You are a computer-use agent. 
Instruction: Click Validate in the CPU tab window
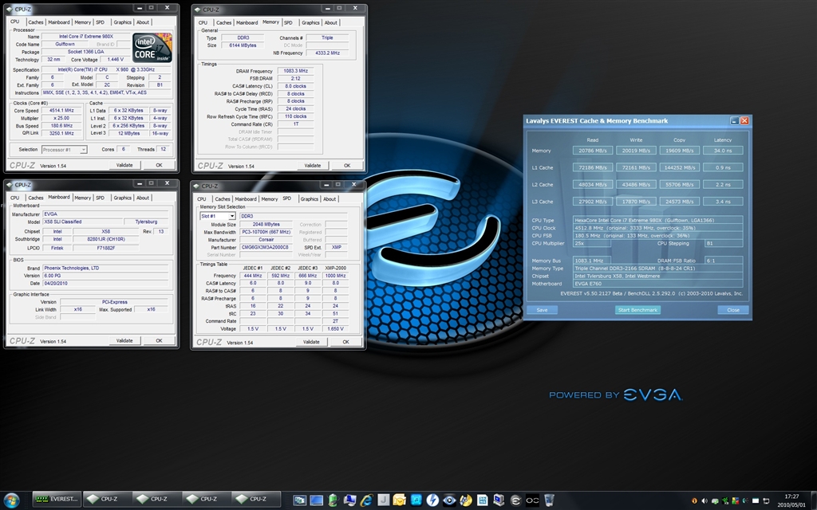tap(124, 165)
